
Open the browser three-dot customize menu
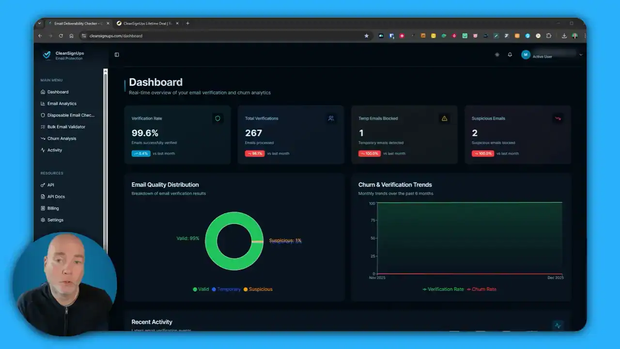click(x=585, y=35)
